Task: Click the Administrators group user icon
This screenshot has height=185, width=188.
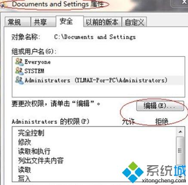Action: click(19, 80)
